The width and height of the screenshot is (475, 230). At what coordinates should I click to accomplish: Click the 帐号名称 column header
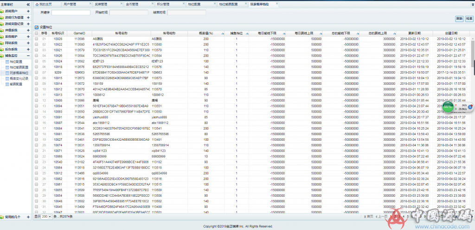pos(121,33)
